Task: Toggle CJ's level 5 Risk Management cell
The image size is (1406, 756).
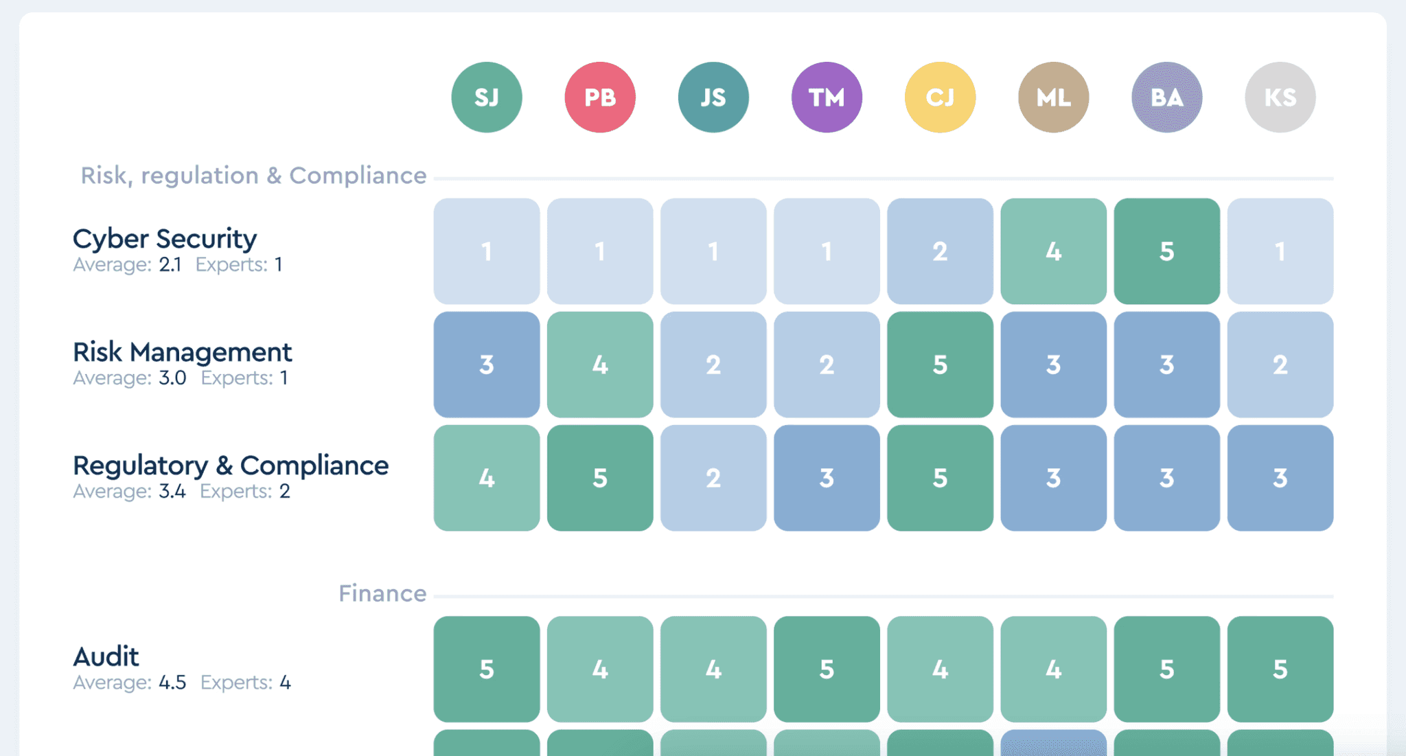Action: click(940, 365)
